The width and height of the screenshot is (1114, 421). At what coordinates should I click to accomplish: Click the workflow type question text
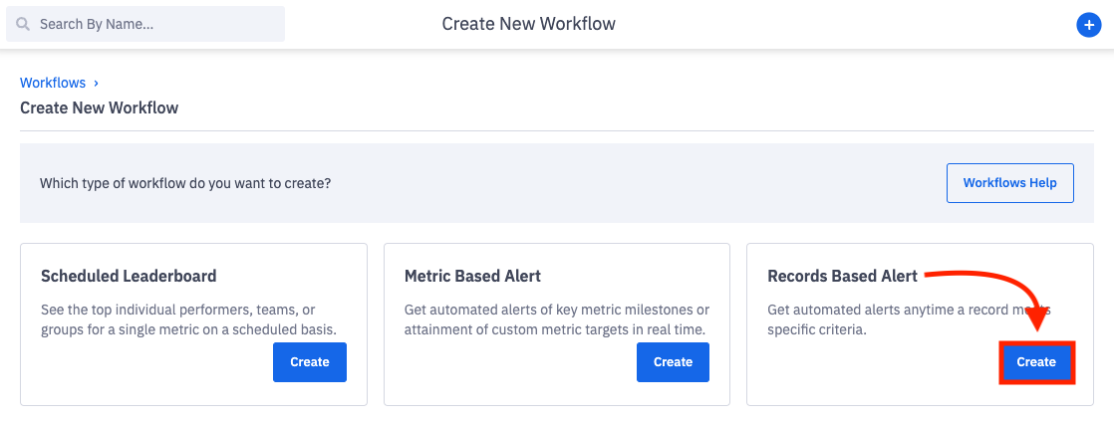pos(185,184)
